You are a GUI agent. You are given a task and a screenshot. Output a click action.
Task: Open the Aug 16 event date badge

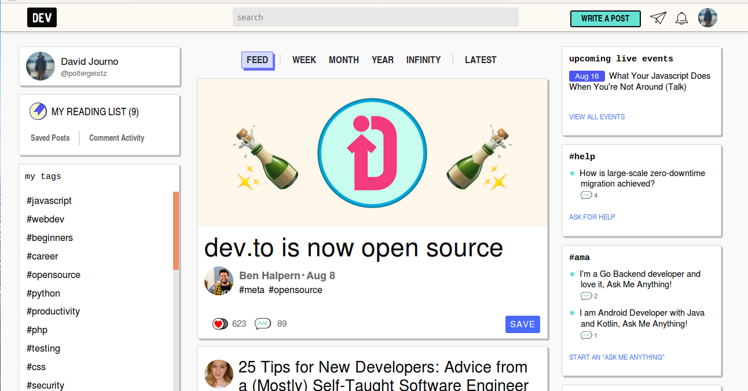(587, 76)
